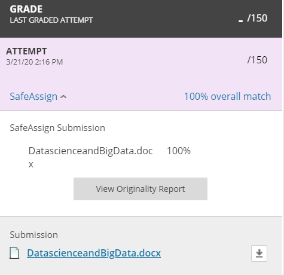Click empty space in the purple Attempt panel
This screenshot has height=275, width=284.
point(139,78)
